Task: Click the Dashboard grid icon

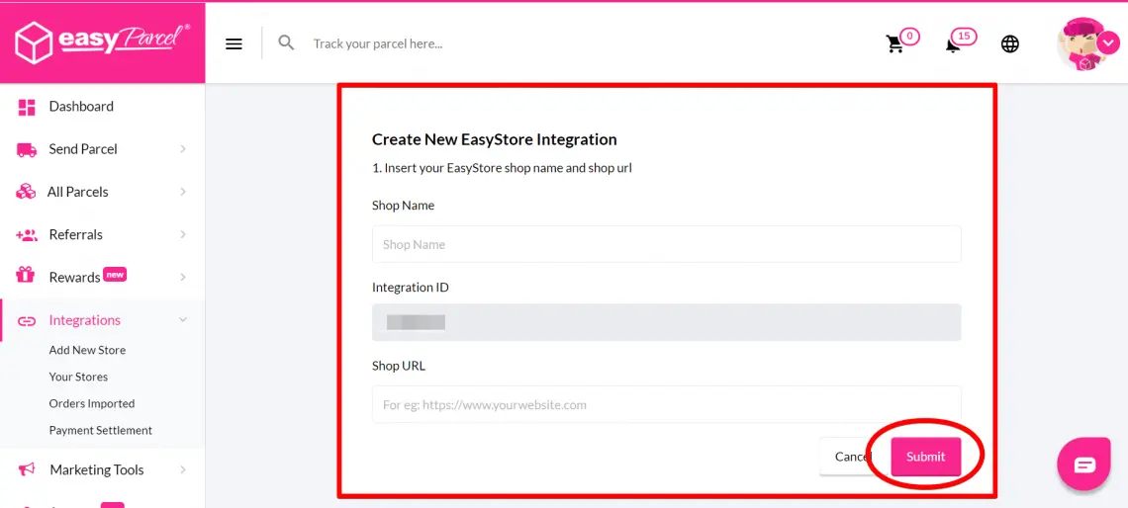Action: coord(27,107)
